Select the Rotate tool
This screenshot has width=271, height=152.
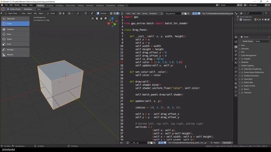click(x=15, y=39)
